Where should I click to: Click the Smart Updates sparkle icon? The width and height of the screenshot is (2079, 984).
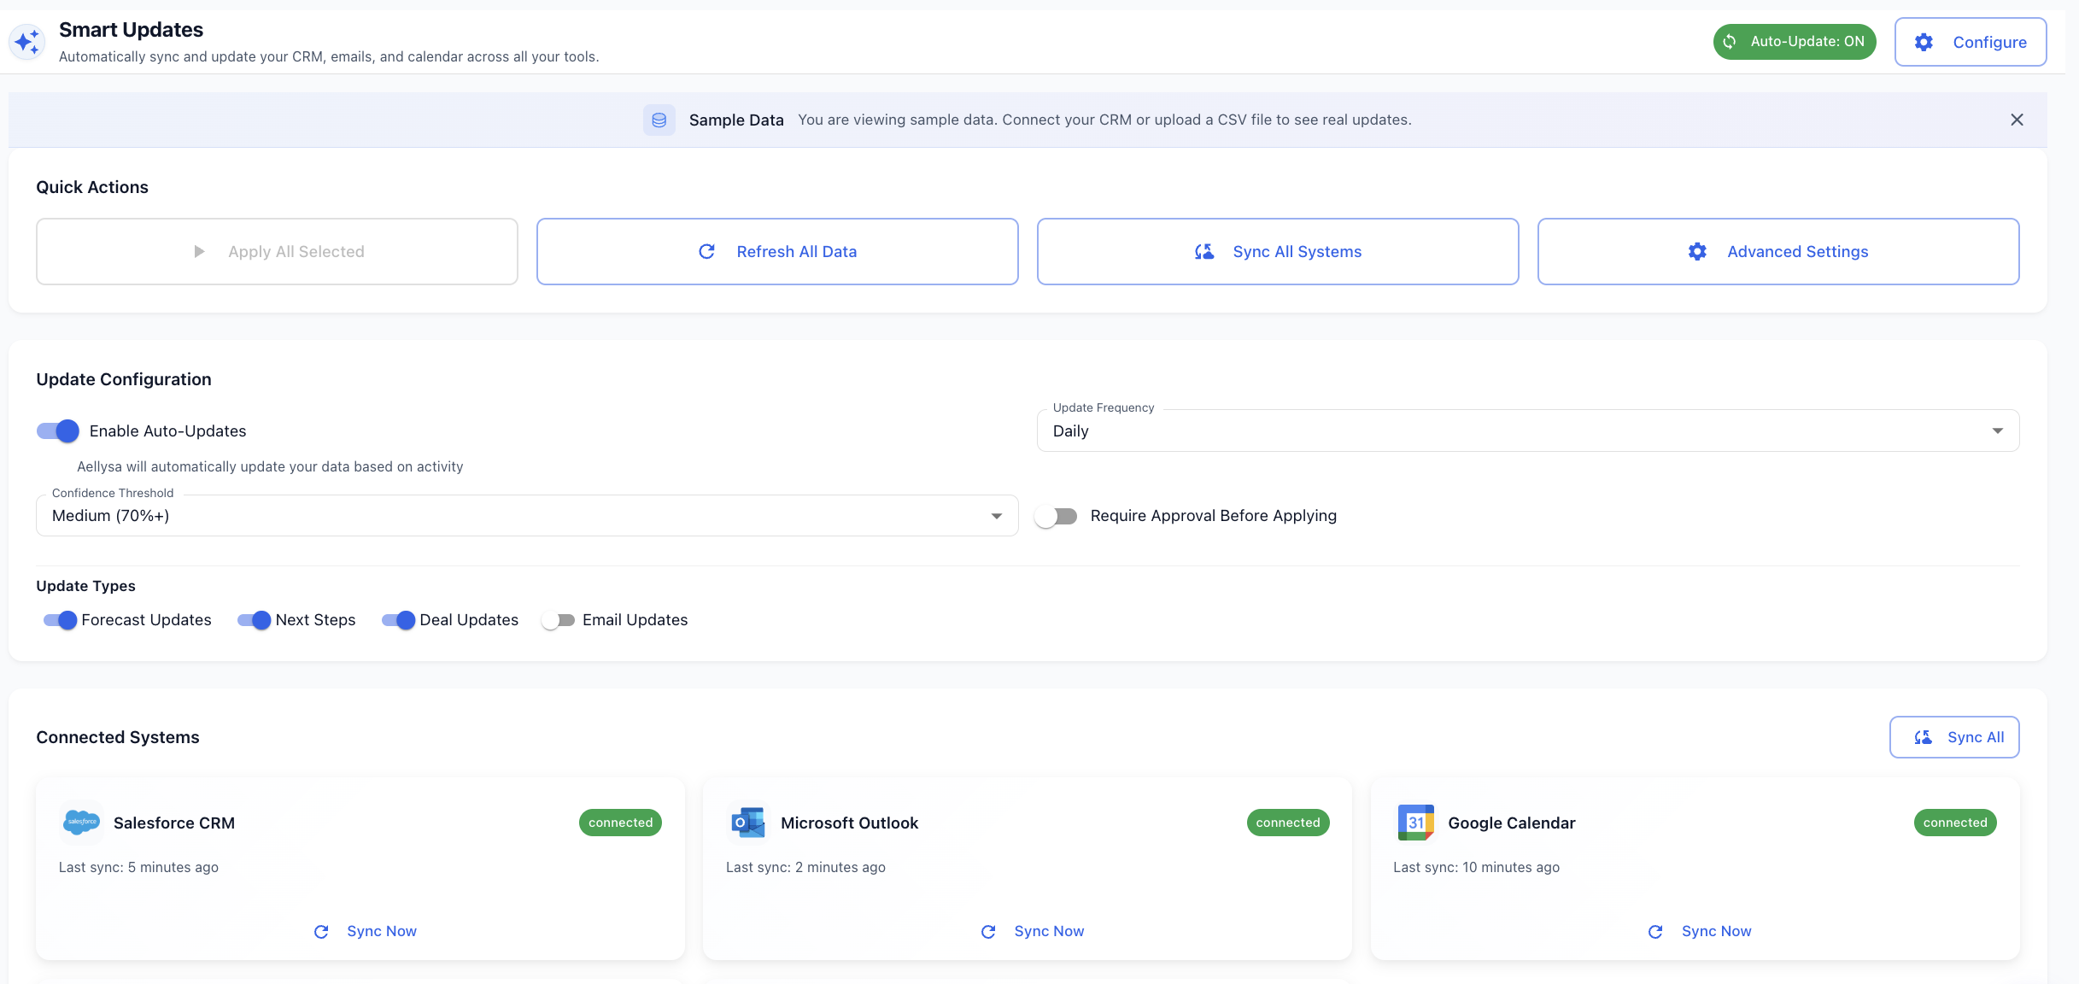click(x=27, y=41)
